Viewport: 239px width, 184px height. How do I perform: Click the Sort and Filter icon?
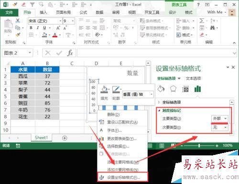[x=213, y=20]
